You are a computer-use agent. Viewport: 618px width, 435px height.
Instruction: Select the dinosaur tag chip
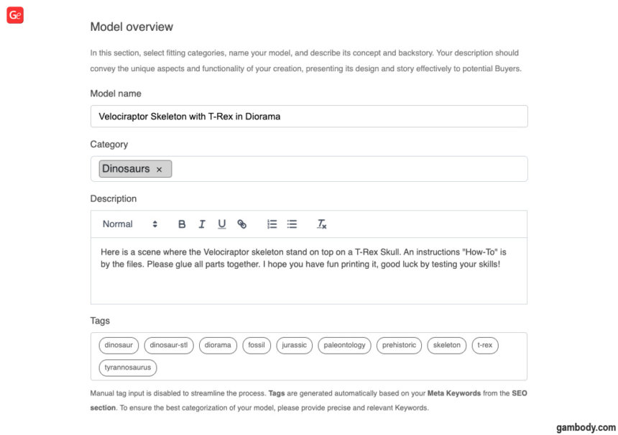[x=119, y=345]
